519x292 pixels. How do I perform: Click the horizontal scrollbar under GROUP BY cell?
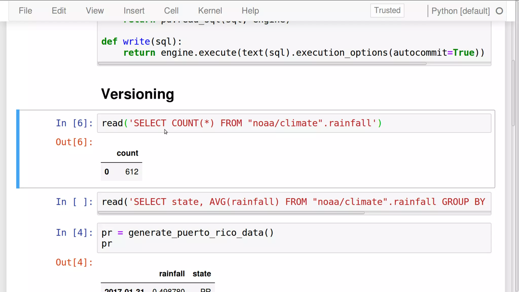click(231, 213)
